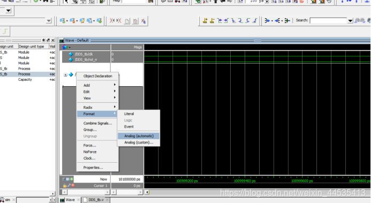This screenshot has height=203, width=371.
Task: Switch to the Wave tab
Action: pos(70,200)
